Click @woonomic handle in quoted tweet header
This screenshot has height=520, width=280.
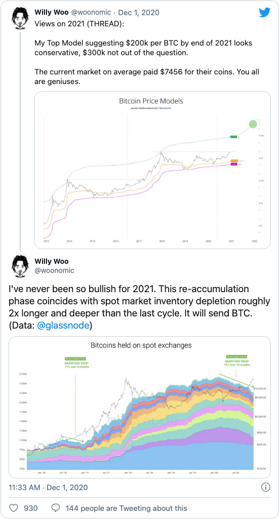pos(91,13)
